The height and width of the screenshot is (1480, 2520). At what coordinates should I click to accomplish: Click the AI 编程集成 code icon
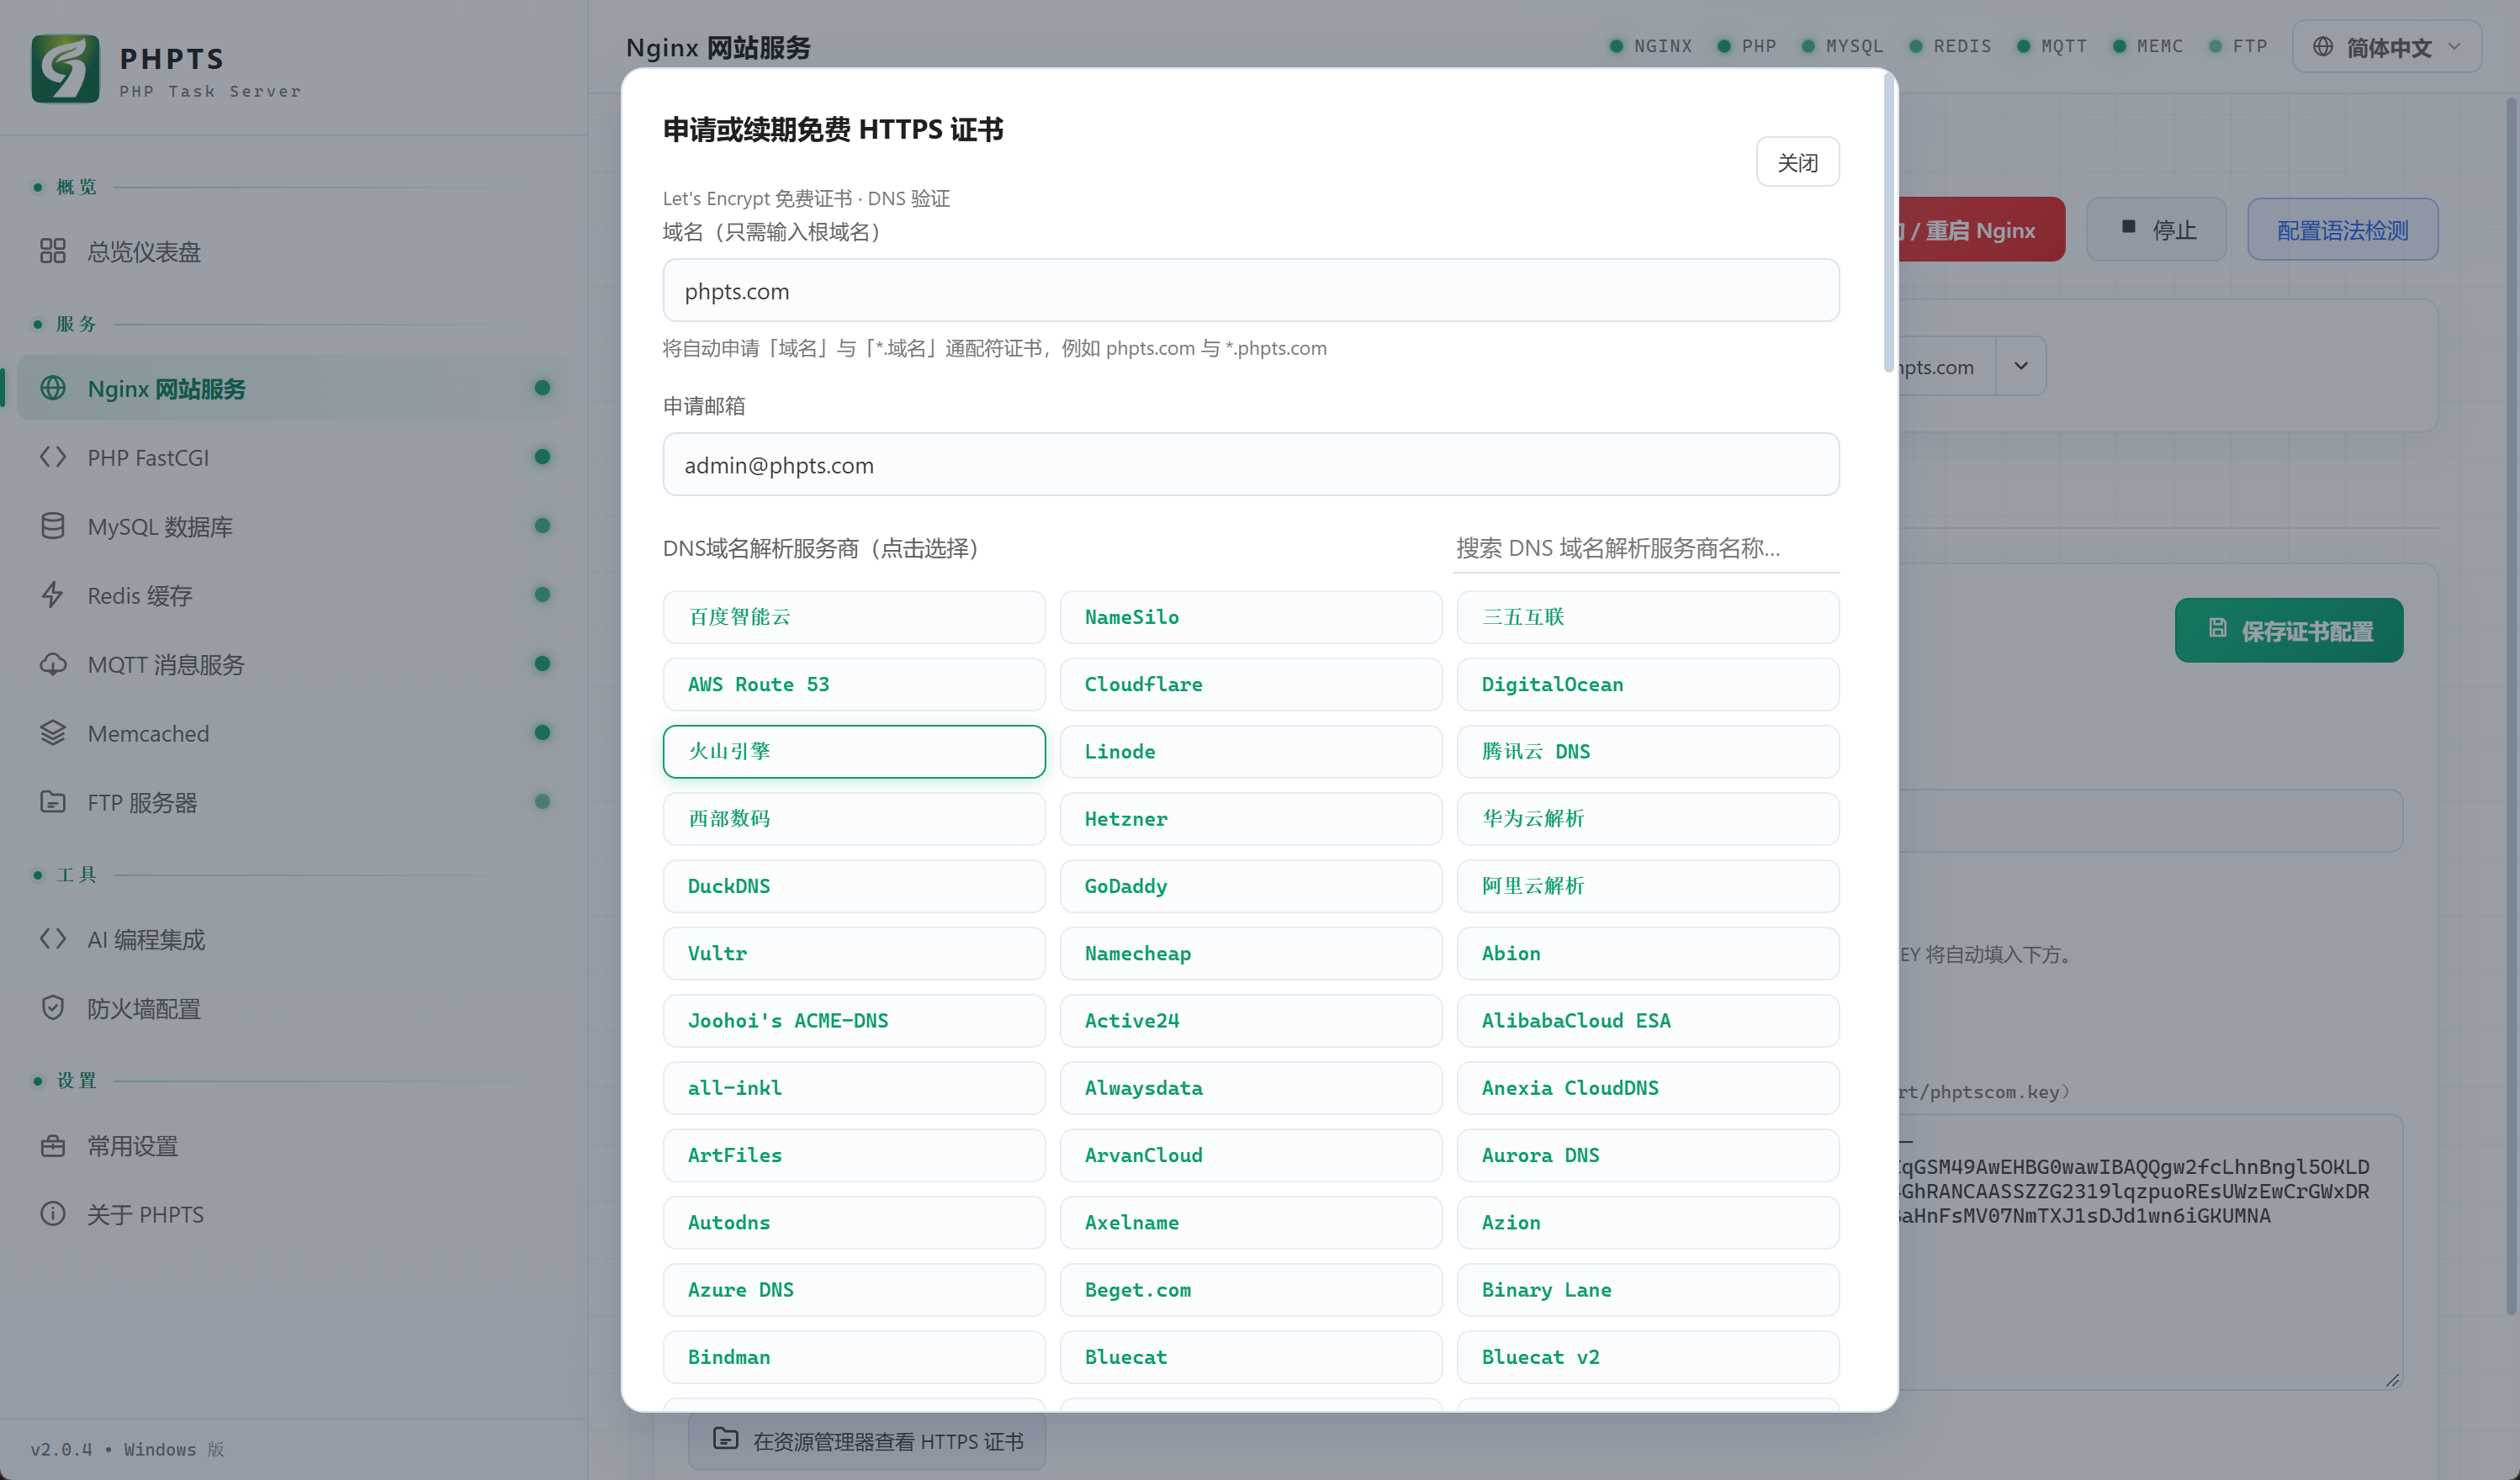point(53,939)
